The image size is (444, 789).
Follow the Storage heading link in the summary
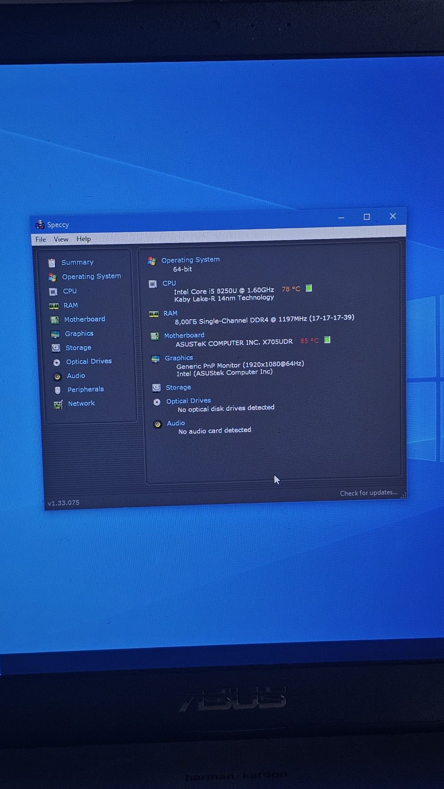pyautogui.click(x=178, y=387)
